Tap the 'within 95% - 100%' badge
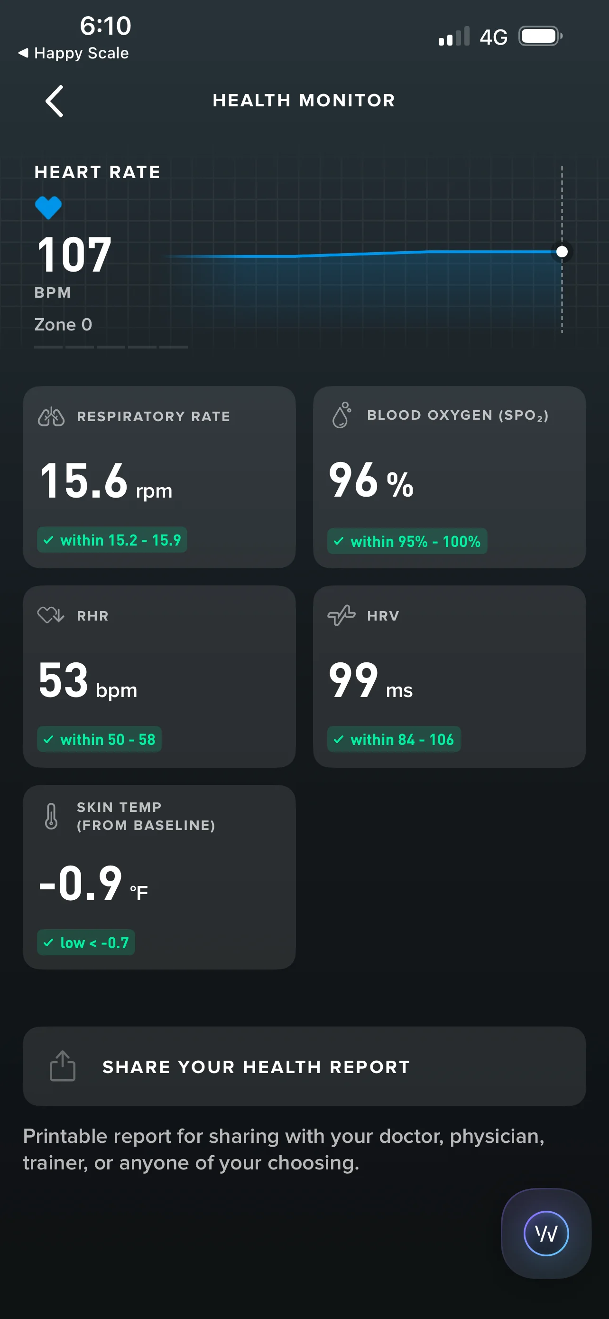This screenshot has height=1319, width=609. [x=407, y=541]
